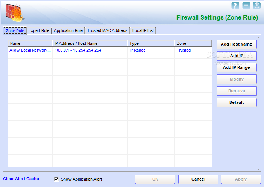264x187 pixels.
Task: Click the Cancel button
Action: pos(198,179)
